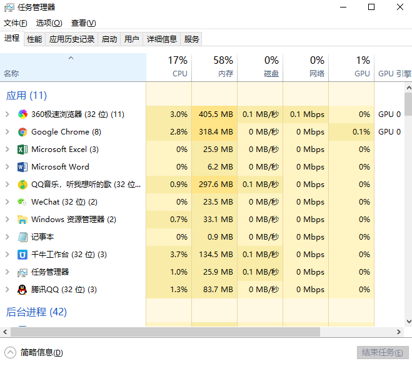Click the vertical scrollbar thumb
This screenshot has height=366, width=412.
pyautogui.click(x=409, y=104)
